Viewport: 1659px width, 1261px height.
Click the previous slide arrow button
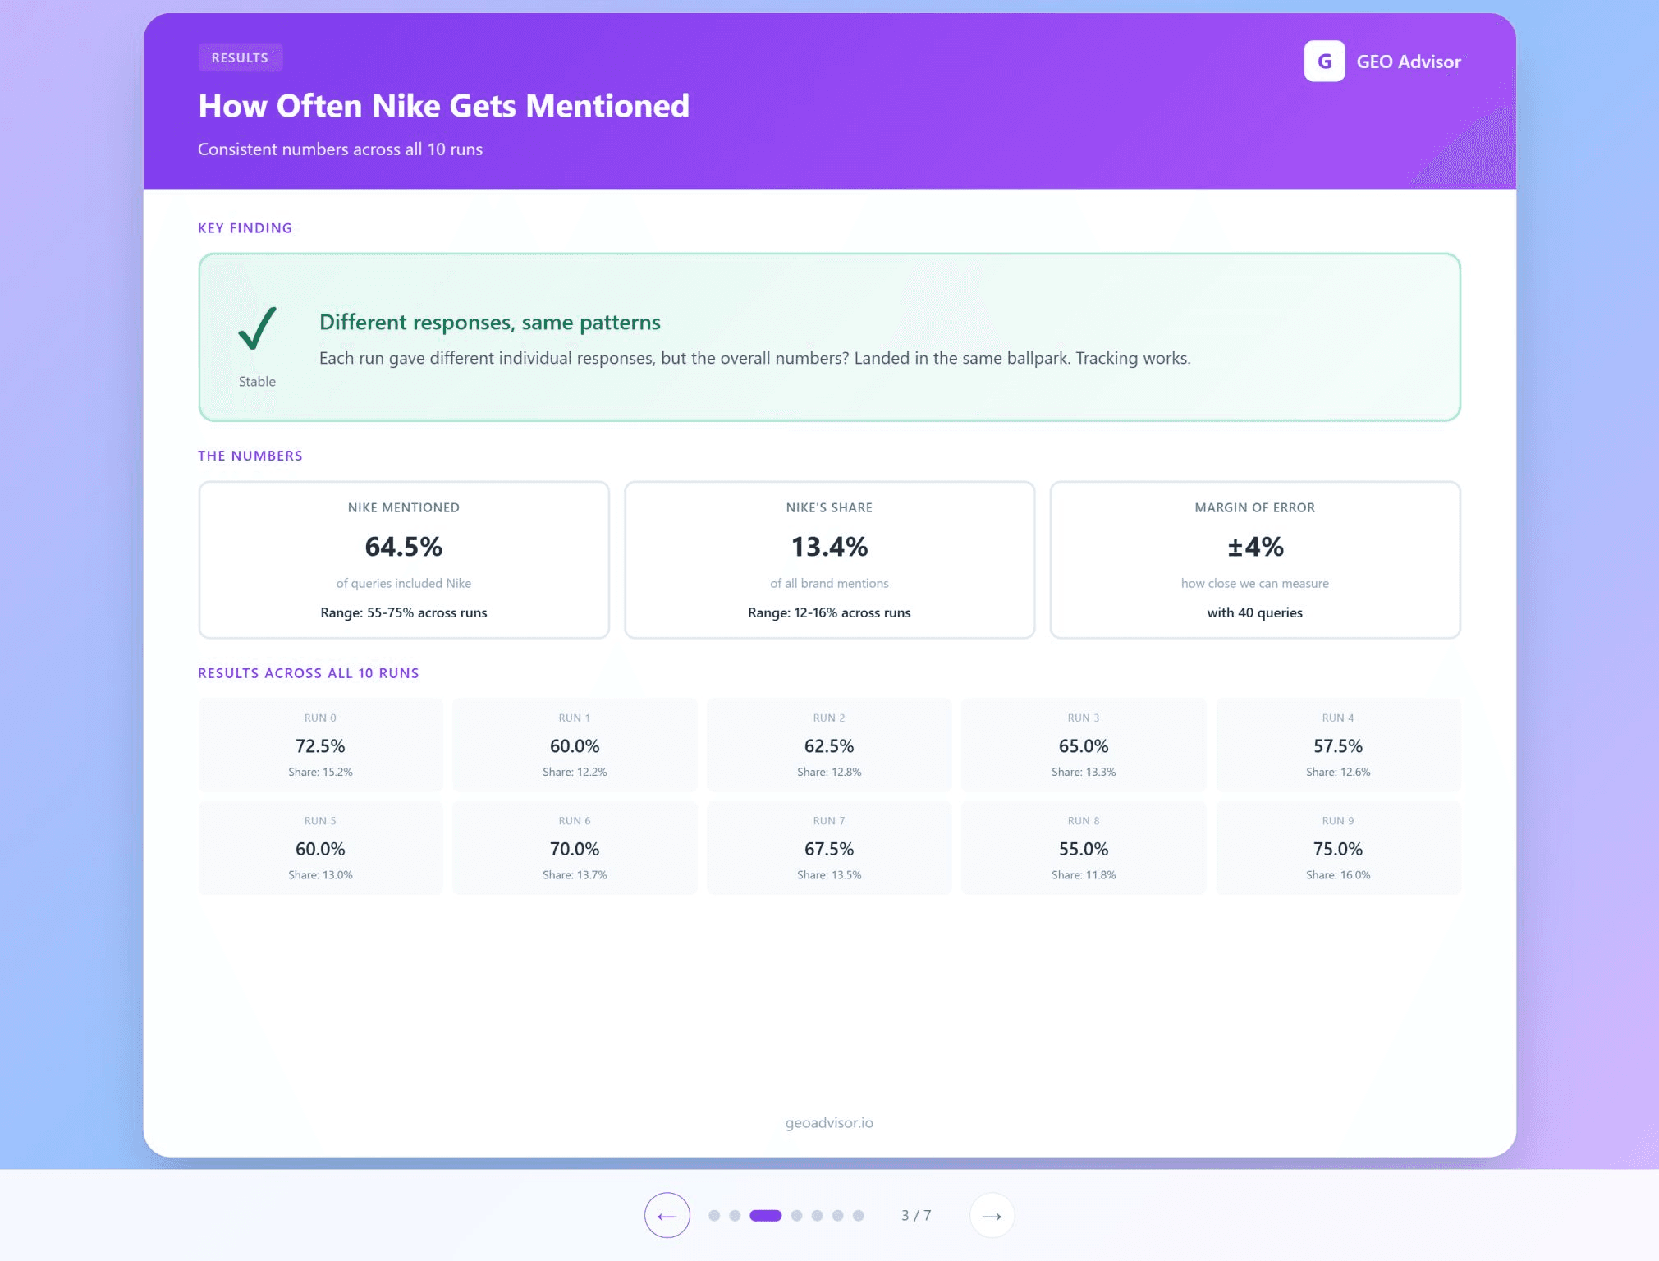tap(667, 1215)
